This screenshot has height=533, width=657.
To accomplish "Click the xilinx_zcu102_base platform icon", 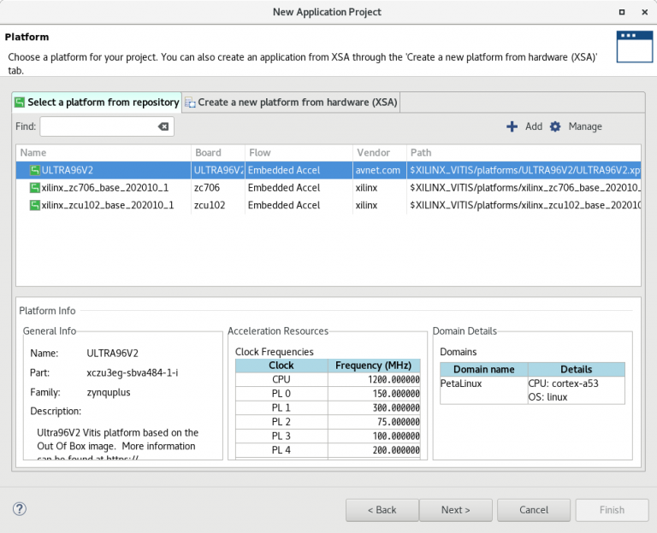I will click(x=35, y=205).
